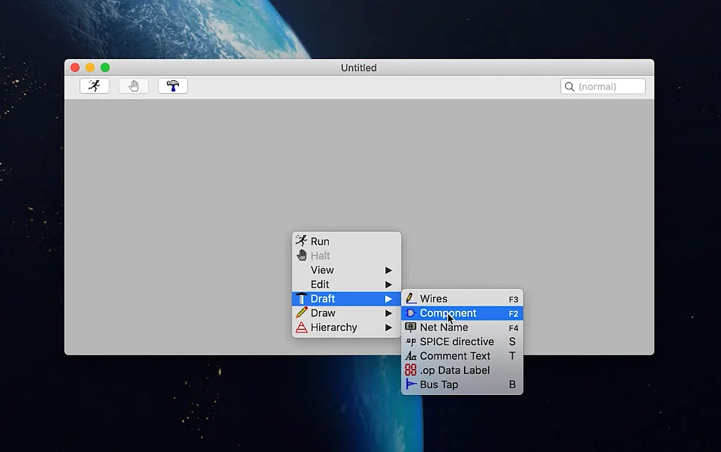Click the hand Halt toolbar button
This screenshot has height=452, width=721.
pos(134,86)
